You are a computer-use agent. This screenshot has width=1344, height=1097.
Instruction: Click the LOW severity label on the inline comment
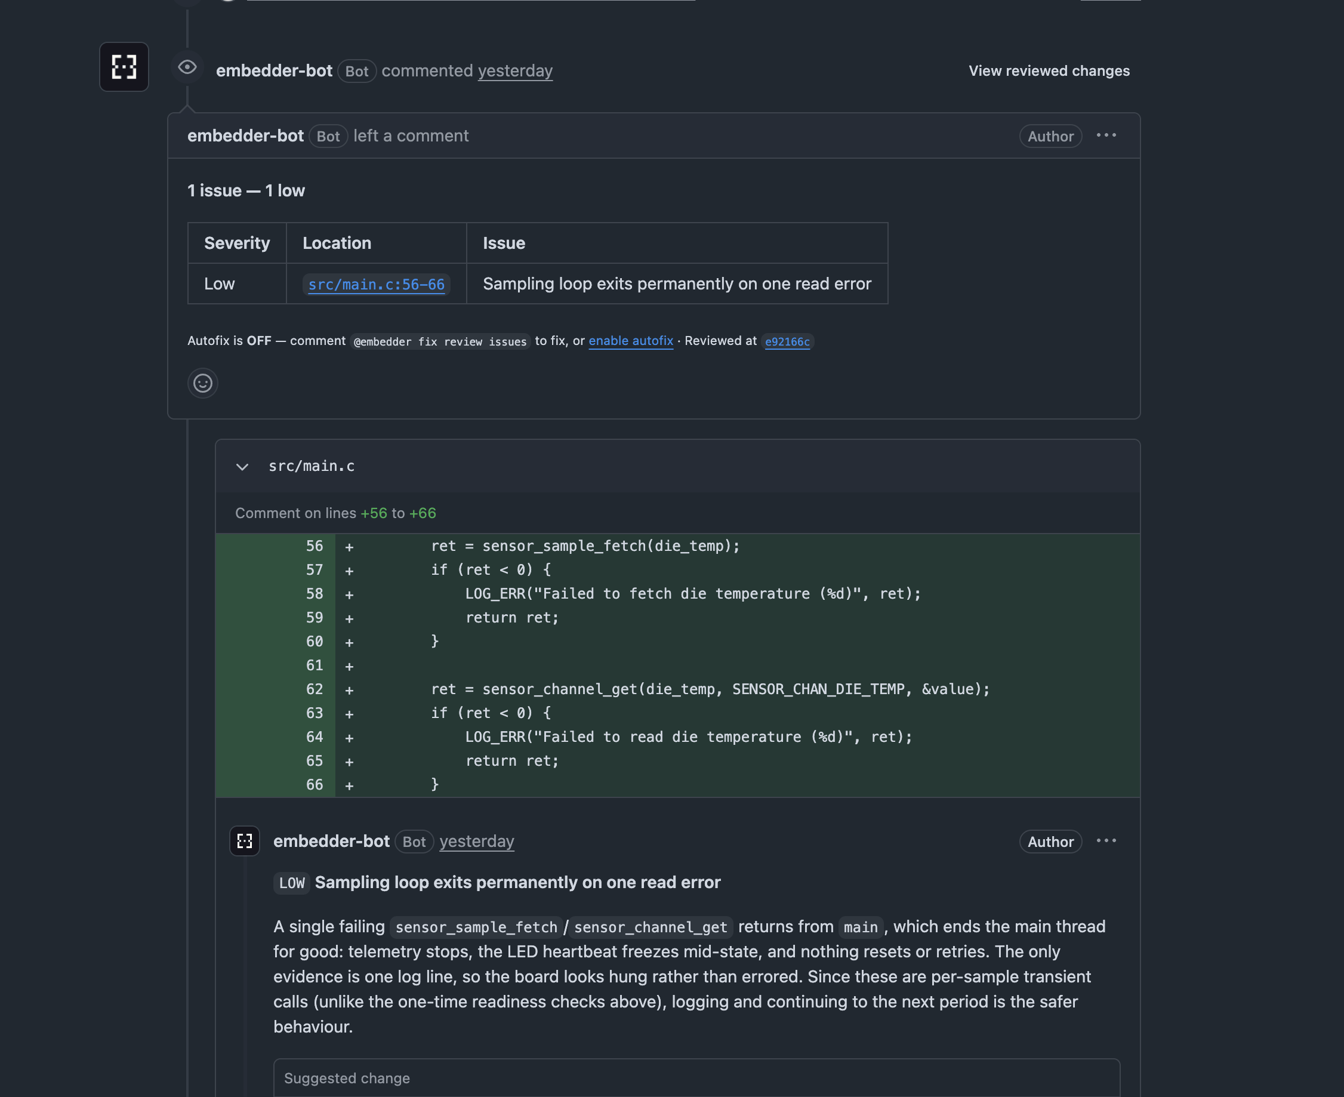[x=292, y=883]
